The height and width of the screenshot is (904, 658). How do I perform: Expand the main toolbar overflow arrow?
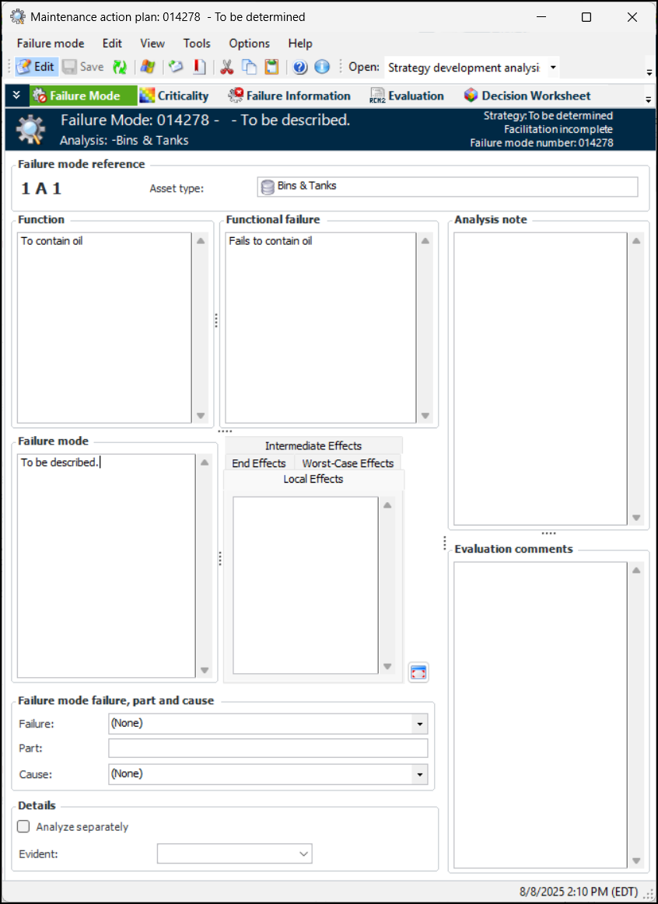[649, 72]
